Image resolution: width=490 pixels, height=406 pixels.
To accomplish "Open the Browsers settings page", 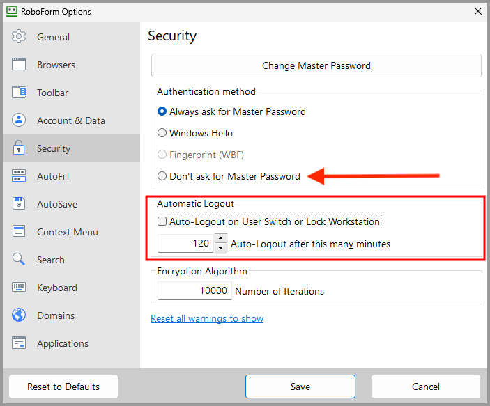I will pyautogui.click(x=72, y=65).
